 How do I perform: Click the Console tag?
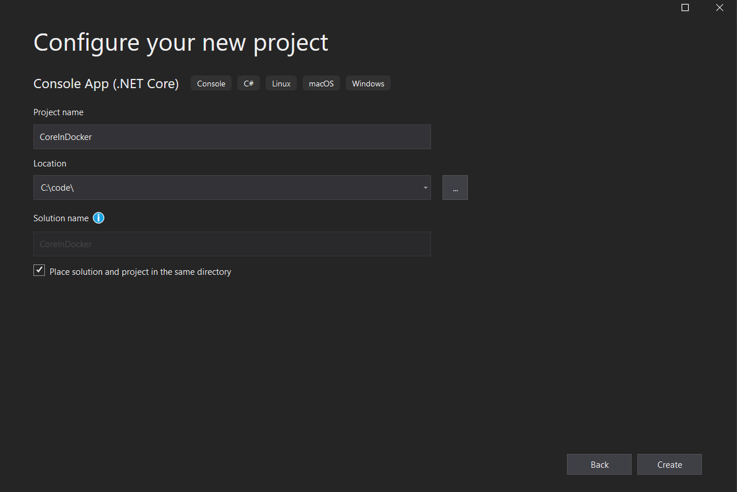pyautogui.click(x=211, y=84)
